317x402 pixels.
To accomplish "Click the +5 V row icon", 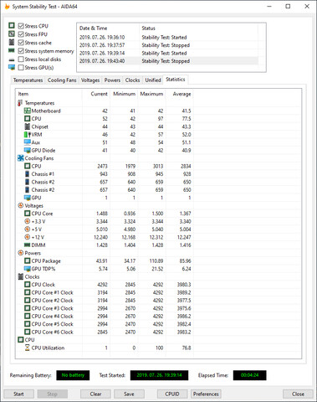I will click(27, 229).
